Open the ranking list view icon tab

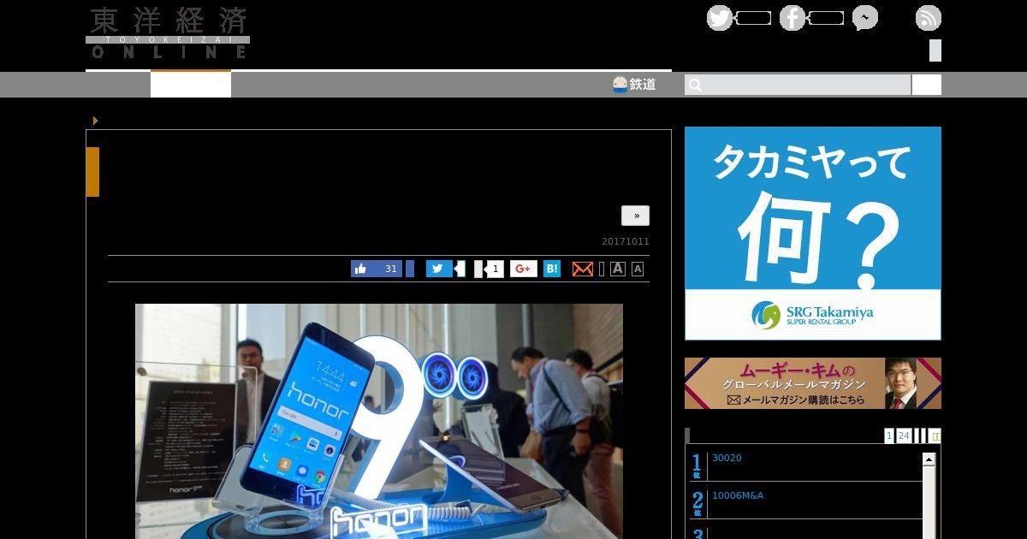coord(935,435)
